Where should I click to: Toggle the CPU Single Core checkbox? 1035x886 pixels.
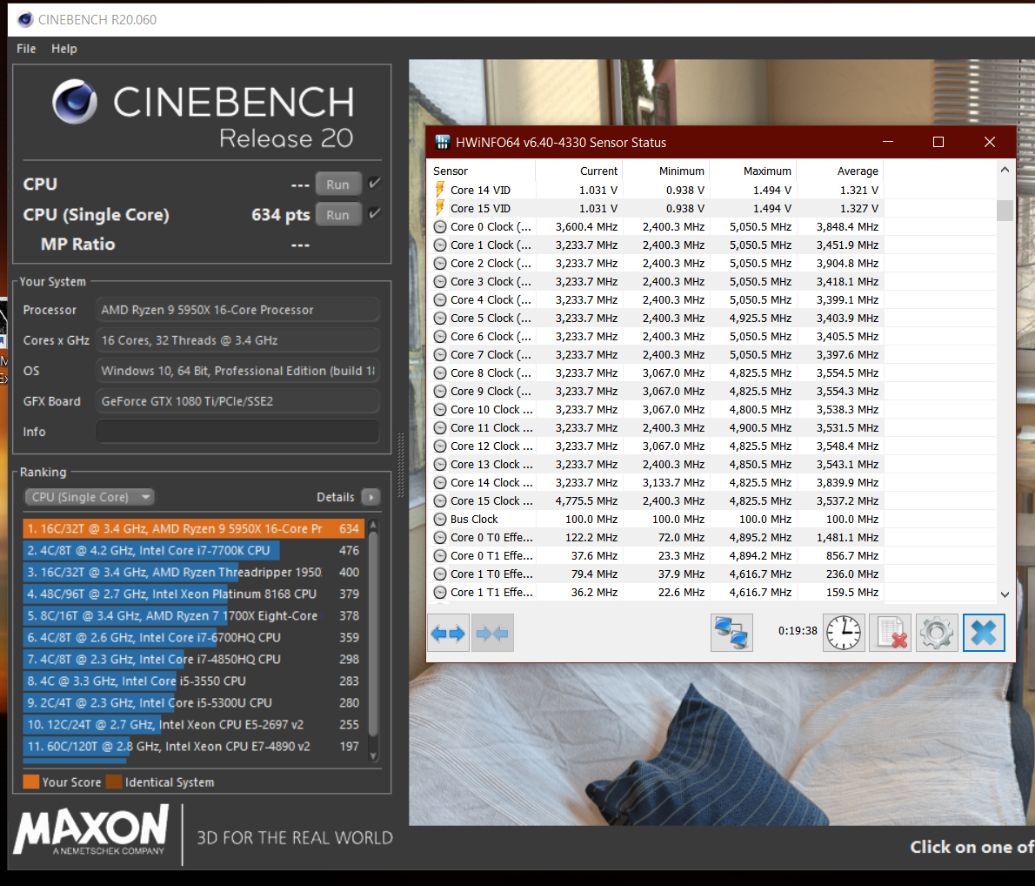click(x=374, y=213)
